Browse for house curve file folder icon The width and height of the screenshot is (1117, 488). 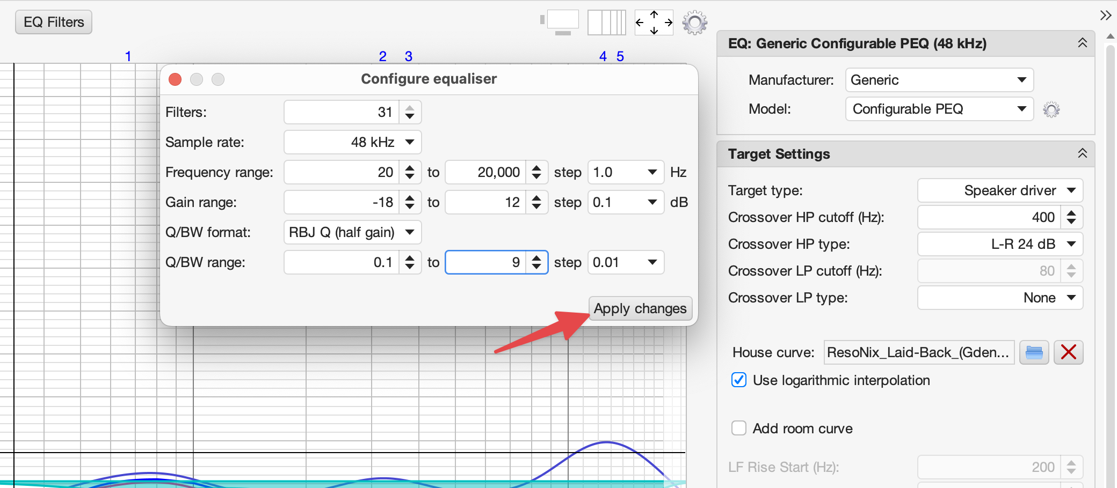[x=1034, y=352]
